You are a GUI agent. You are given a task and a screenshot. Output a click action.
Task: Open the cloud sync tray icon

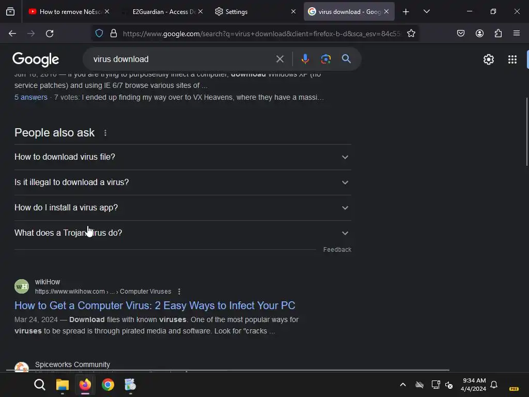point(419,385)
